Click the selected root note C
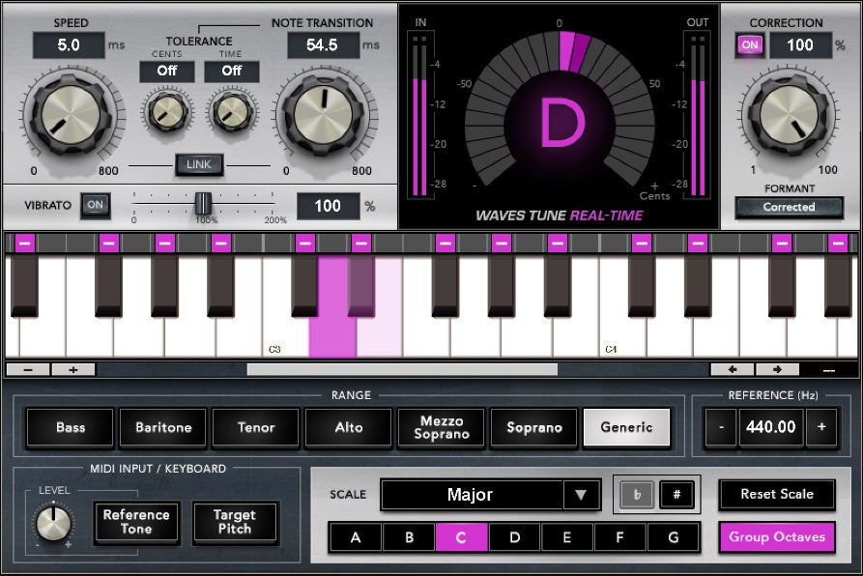The width and height of the screenshot is (863, 576). (x=461, y=537)
